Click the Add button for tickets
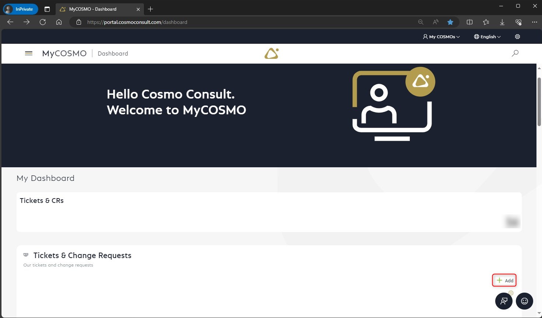This screenshot has height=318, width=542. point(504,280)
